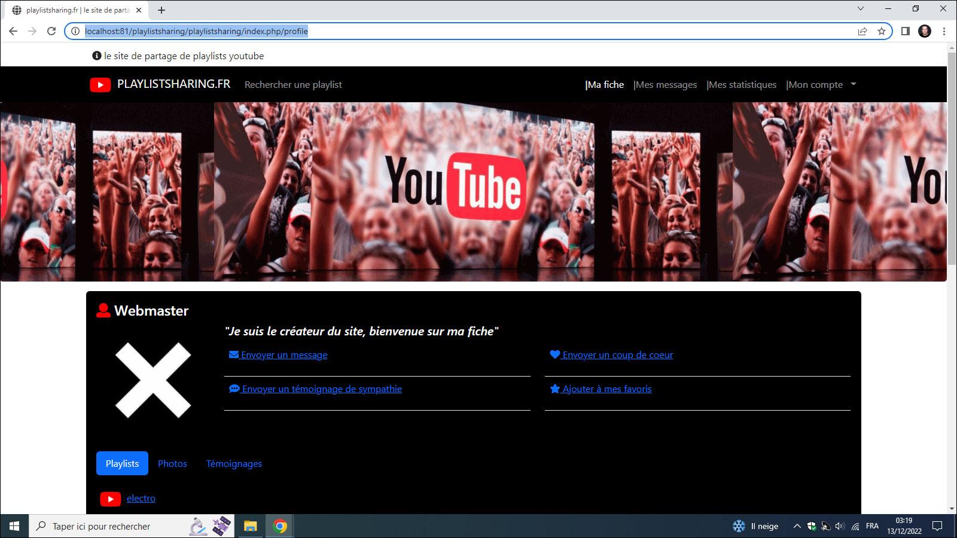Click the Windows taskbar search box
Viewport: 957px width, 538px height.
click(x=114, y=526)
